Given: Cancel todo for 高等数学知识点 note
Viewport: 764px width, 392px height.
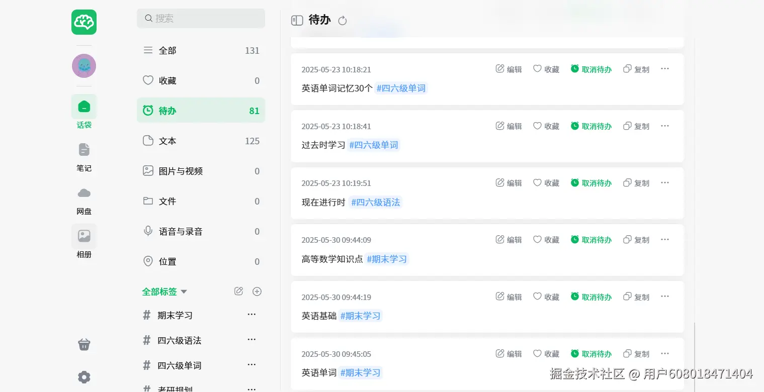Looking at the screenshot, I should pos(591,240).
